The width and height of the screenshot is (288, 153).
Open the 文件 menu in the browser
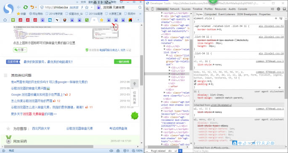[x=83, y=2]
